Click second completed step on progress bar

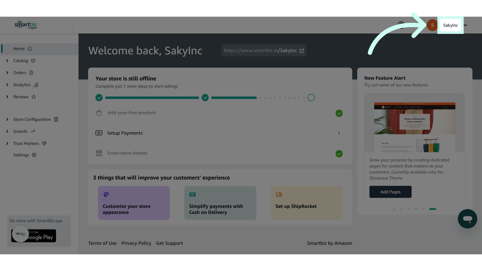coord(205,98)
